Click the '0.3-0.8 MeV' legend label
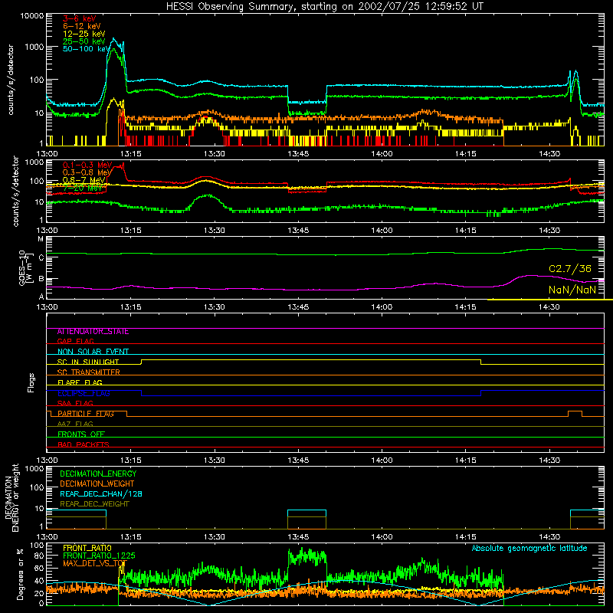This screenshot has width=613, height=613. pyautogui.click(x=87, y=173)
